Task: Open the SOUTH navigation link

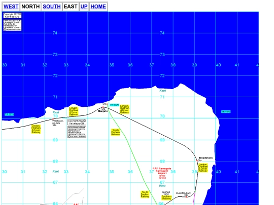Action: 52,7
